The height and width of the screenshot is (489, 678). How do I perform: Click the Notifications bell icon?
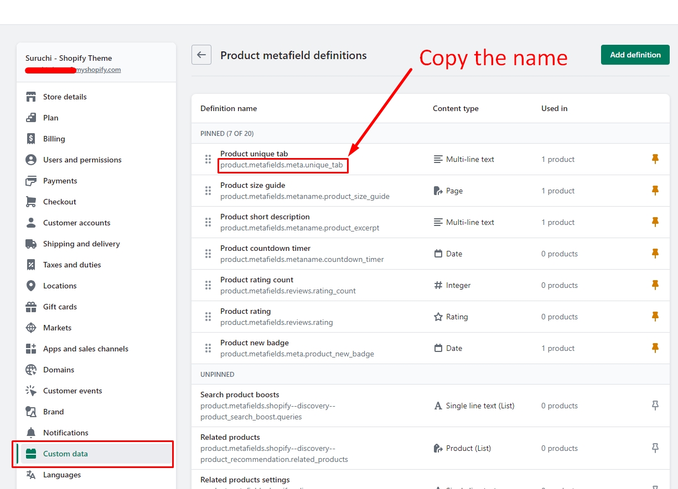(31, 433)
